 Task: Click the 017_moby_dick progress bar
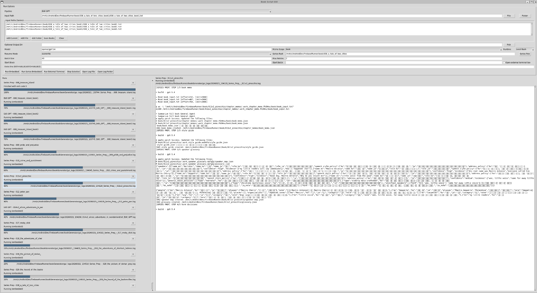69,230
